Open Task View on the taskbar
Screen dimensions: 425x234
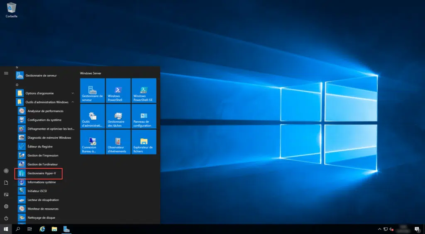(30, 229)
